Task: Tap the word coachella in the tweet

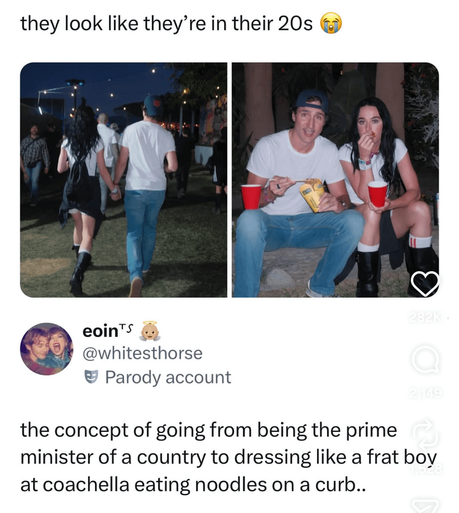Action: pos(86,484)
